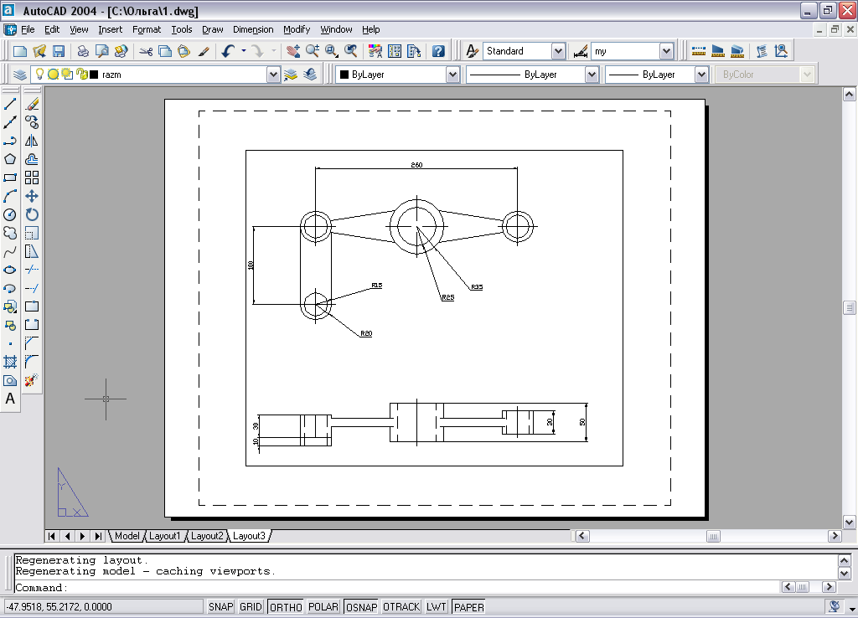Select the Multiline Text tool
858x618 pixels.
point(10,399)
